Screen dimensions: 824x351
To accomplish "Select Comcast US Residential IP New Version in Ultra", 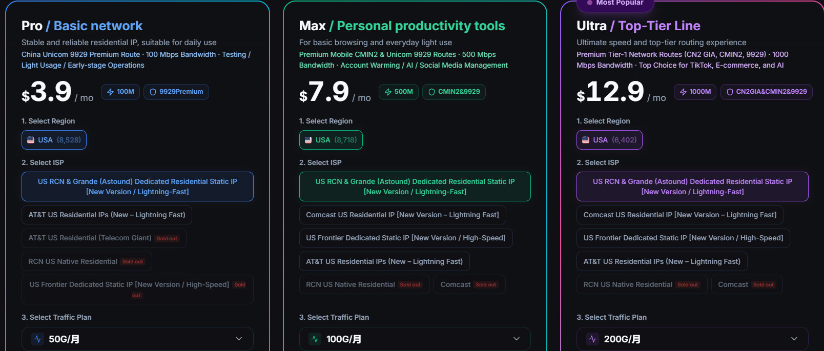I will 680,215.
